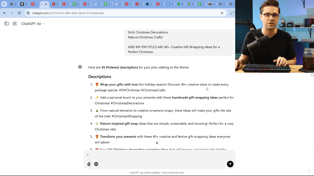Image resolution: width=314 pixels, height=176 pixels.
Task: Bookmark this page with the star icon
Action: coord(222,13)
